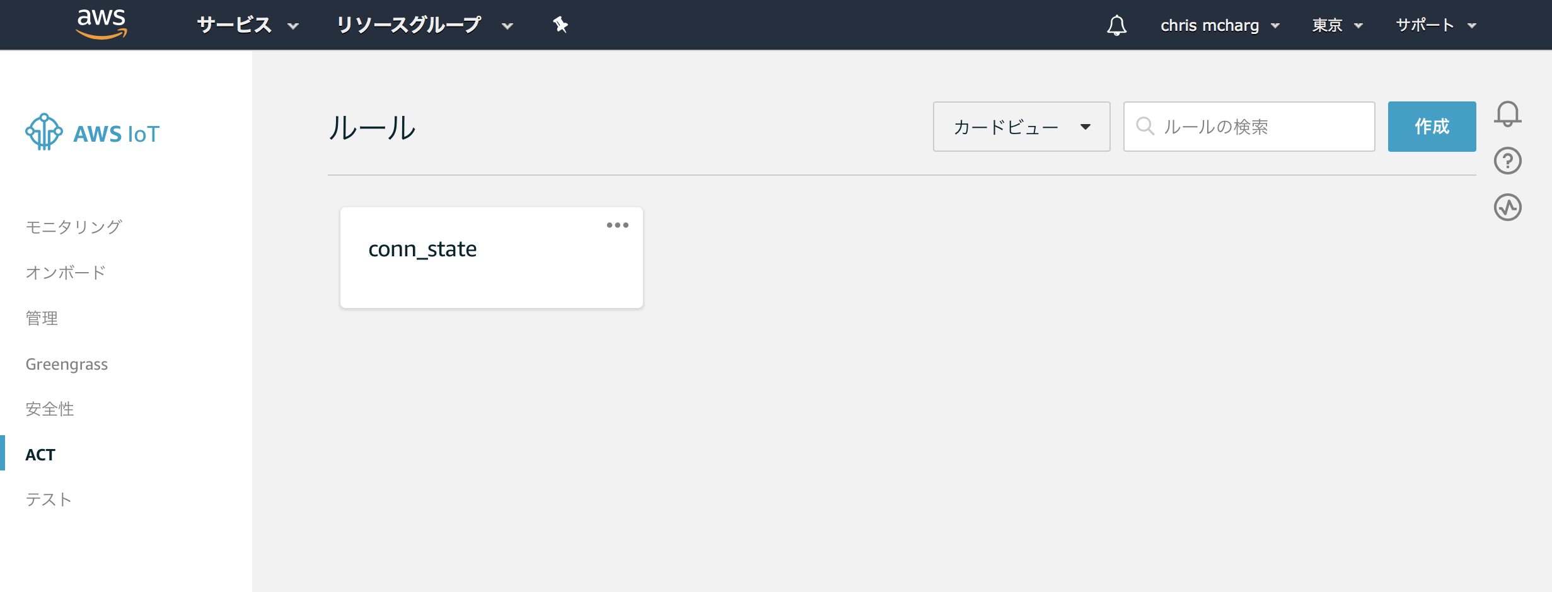Image resolution: width=1552 pixels, height=592 pixels.
Task: Click the AWS IoT home logo
Action: 93,133
